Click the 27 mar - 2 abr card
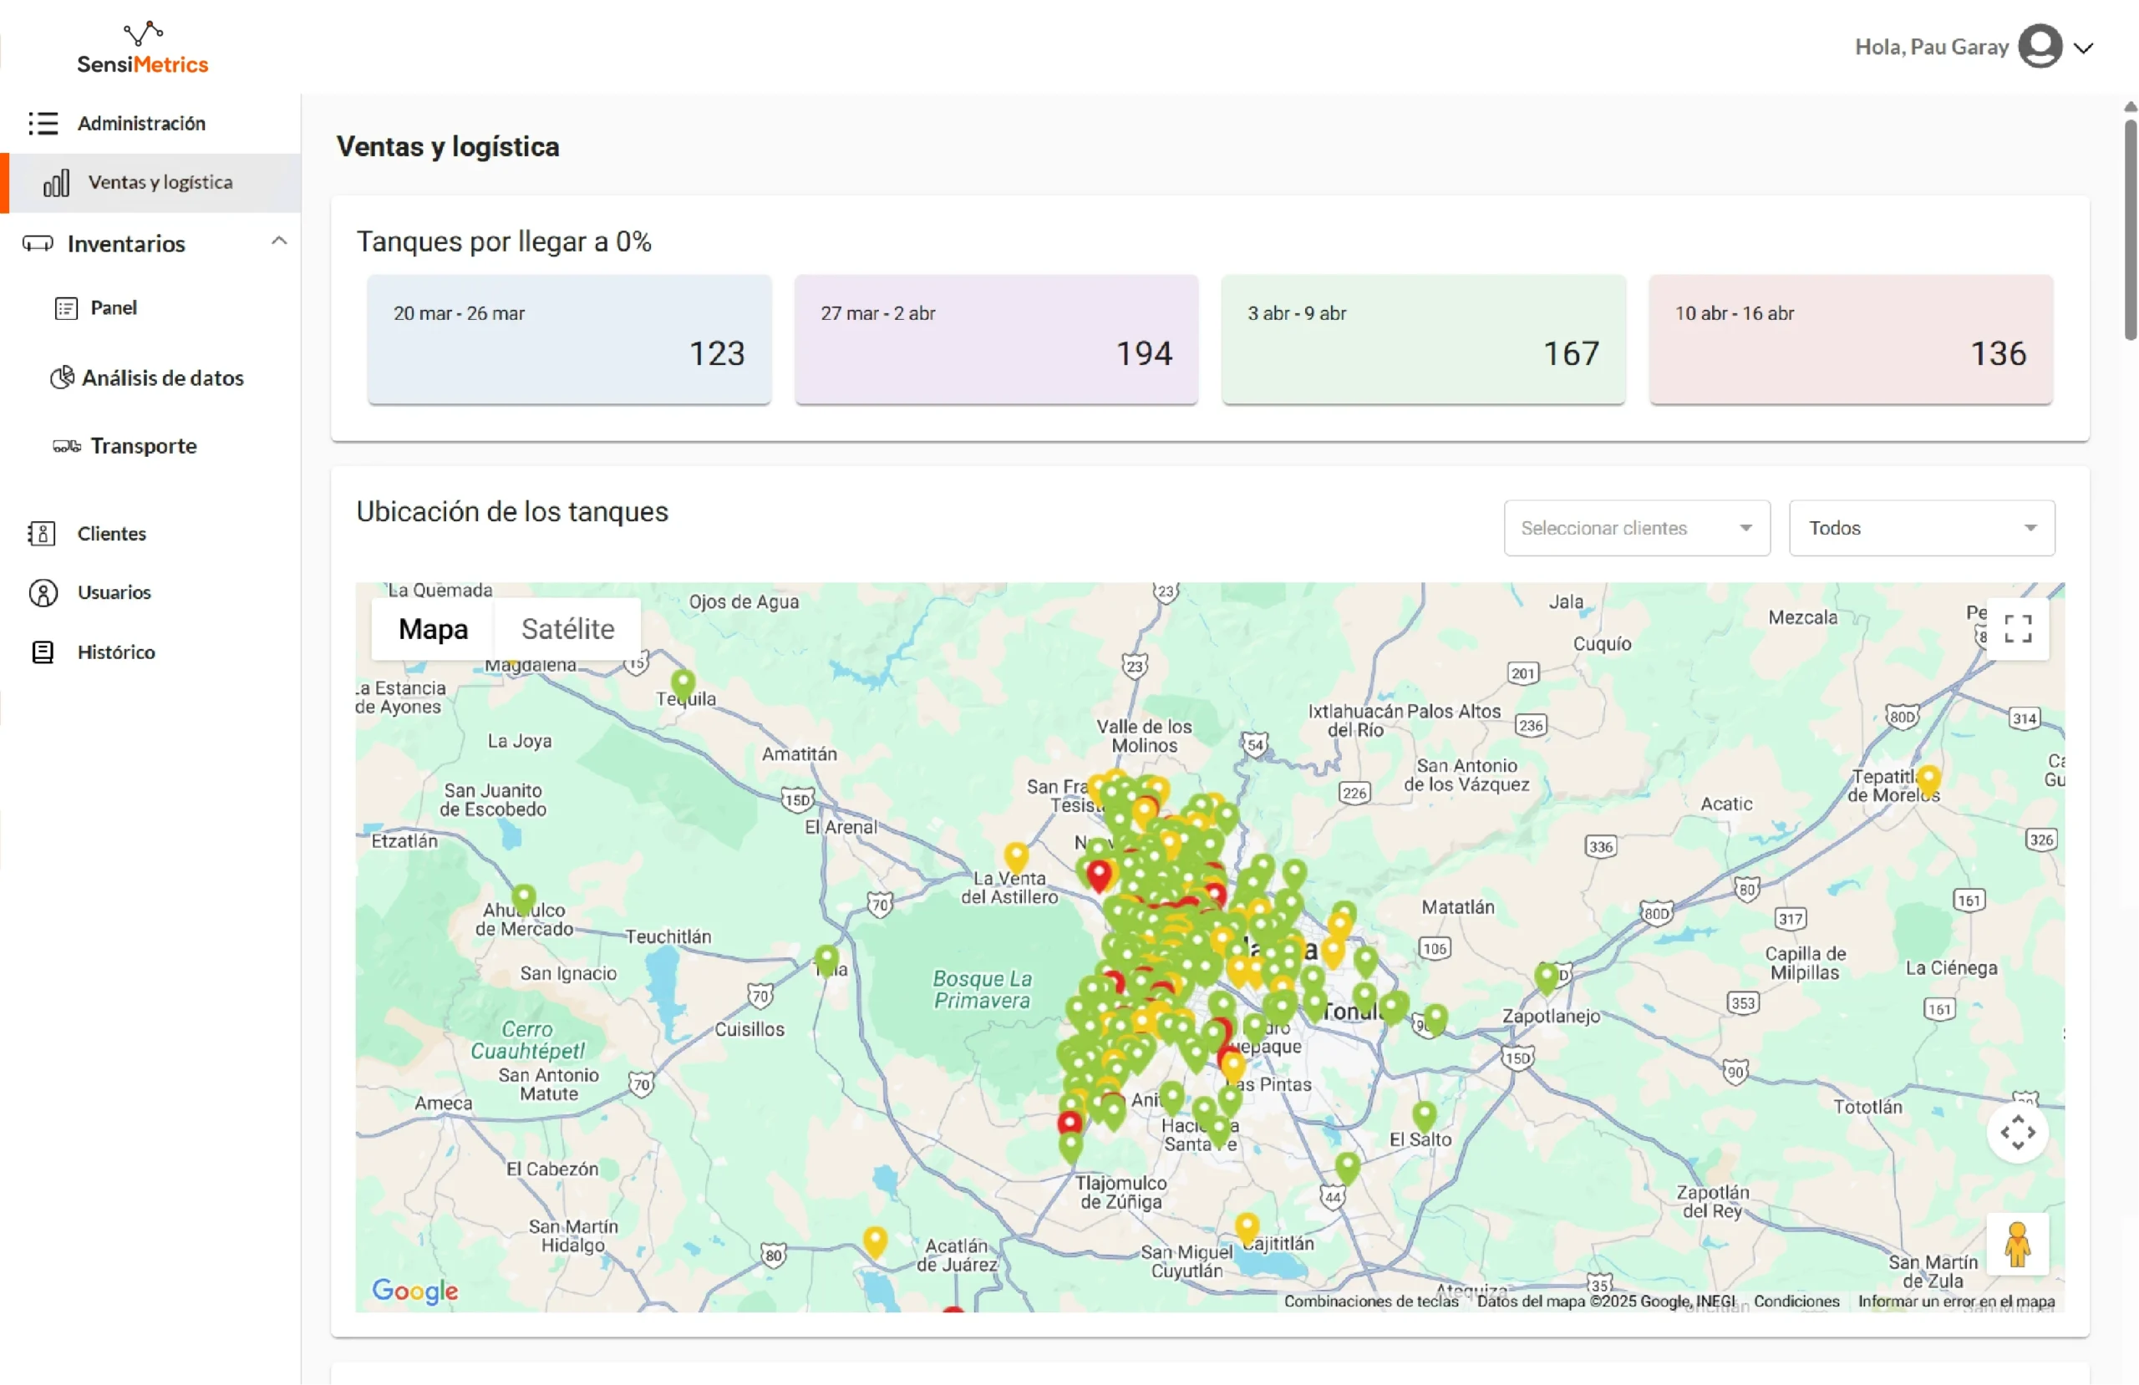Screen dimensions: 2139x1385 (x=996, y=340)
